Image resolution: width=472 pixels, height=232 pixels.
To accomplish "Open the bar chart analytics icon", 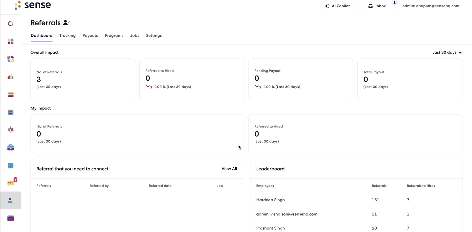I will tap(10, 77).
